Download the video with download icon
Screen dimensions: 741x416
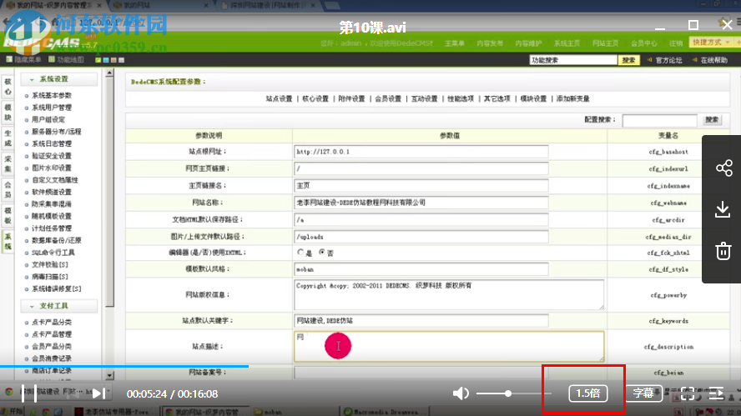[x=723, y=209]
